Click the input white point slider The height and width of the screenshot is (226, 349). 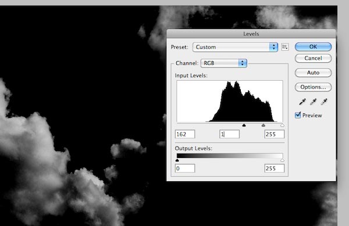tap(282, 125)
